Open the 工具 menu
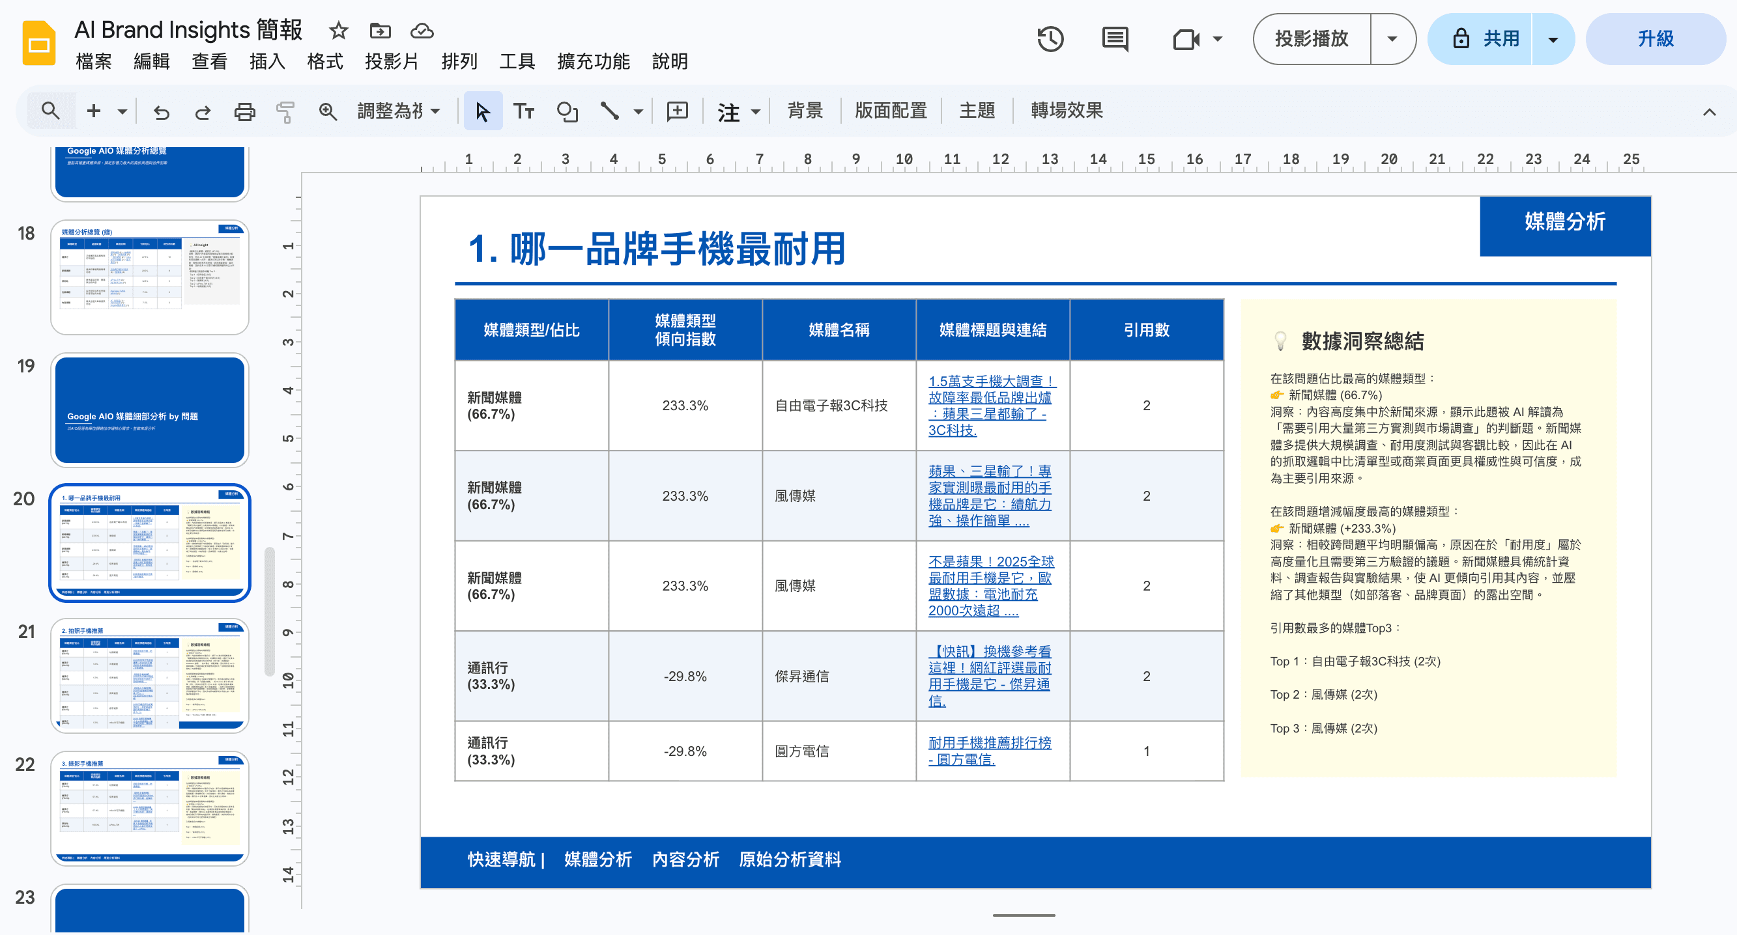The image size is (1737, 935). tap(517, 62)
